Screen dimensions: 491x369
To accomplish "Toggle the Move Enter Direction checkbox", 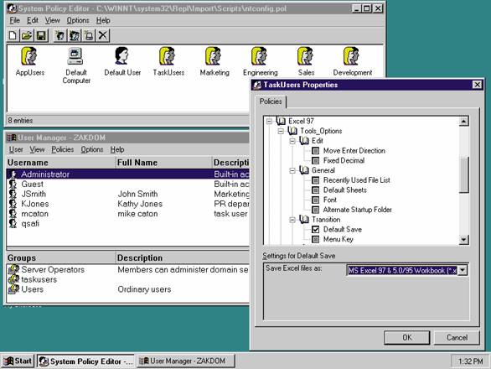I will 316,151.
